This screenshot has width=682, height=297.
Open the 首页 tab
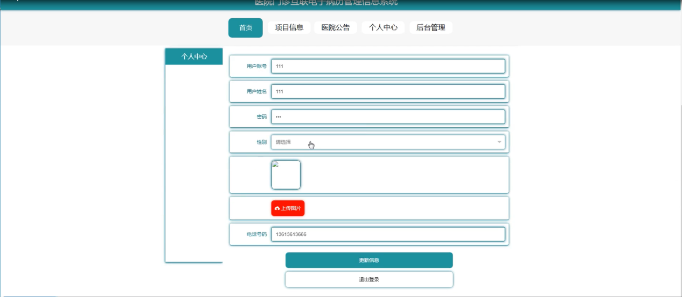246,28
